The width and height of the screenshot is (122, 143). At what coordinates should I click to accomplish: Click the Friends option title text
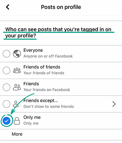(31, 84)
